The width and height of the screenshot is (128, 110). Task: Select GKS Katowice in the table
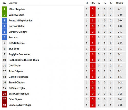click(x=17, y=43)
